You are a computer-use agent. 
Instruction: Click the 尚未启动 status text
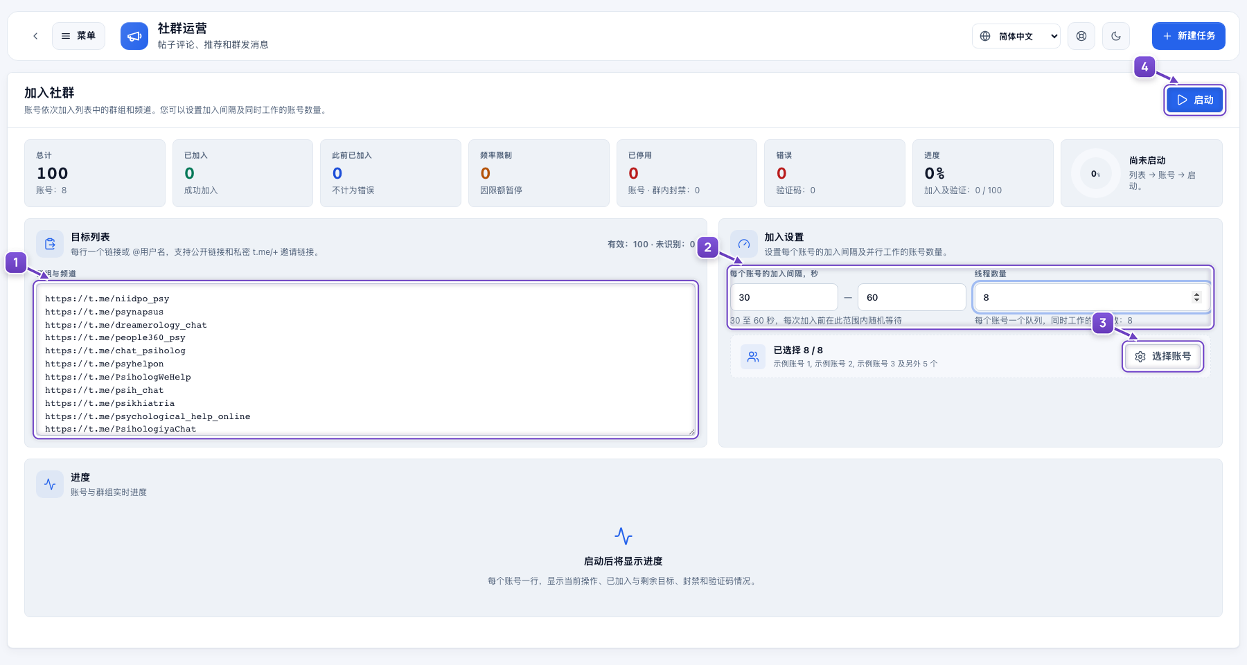point(1147,160)
